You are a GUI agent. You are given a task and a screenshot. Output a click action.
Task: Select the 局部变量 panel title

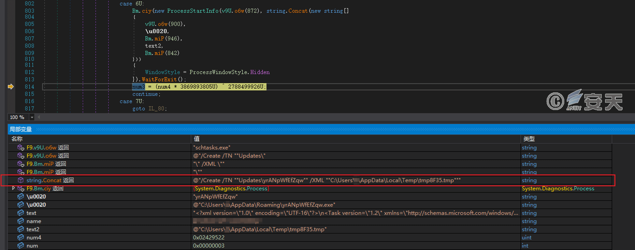21,129
